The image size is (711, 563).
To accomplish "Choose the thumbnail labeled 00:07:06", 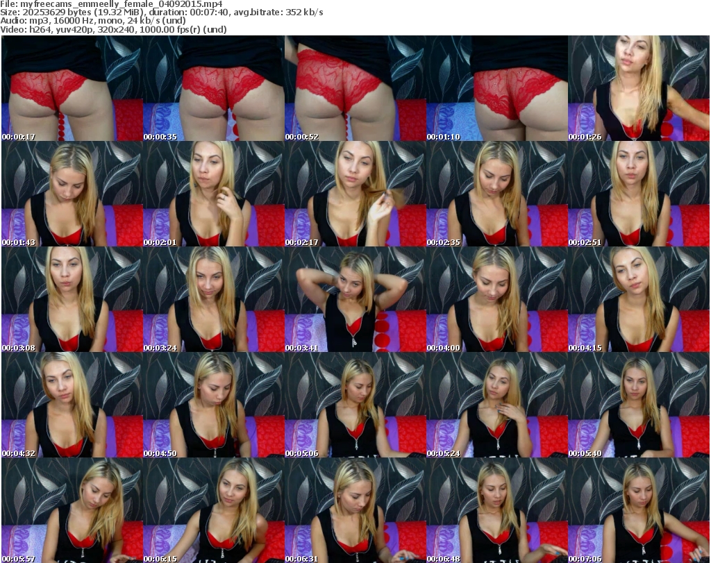I will (x=639, y=510).
